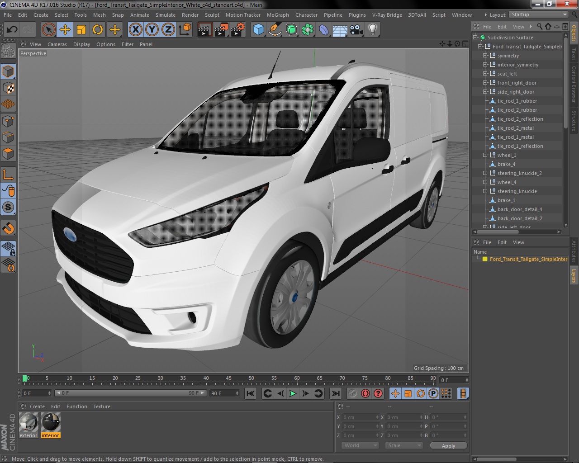This screenshot has width=579, height=463.
Task: Open the MoGraph menu
Action: click(x=278, y=14)
